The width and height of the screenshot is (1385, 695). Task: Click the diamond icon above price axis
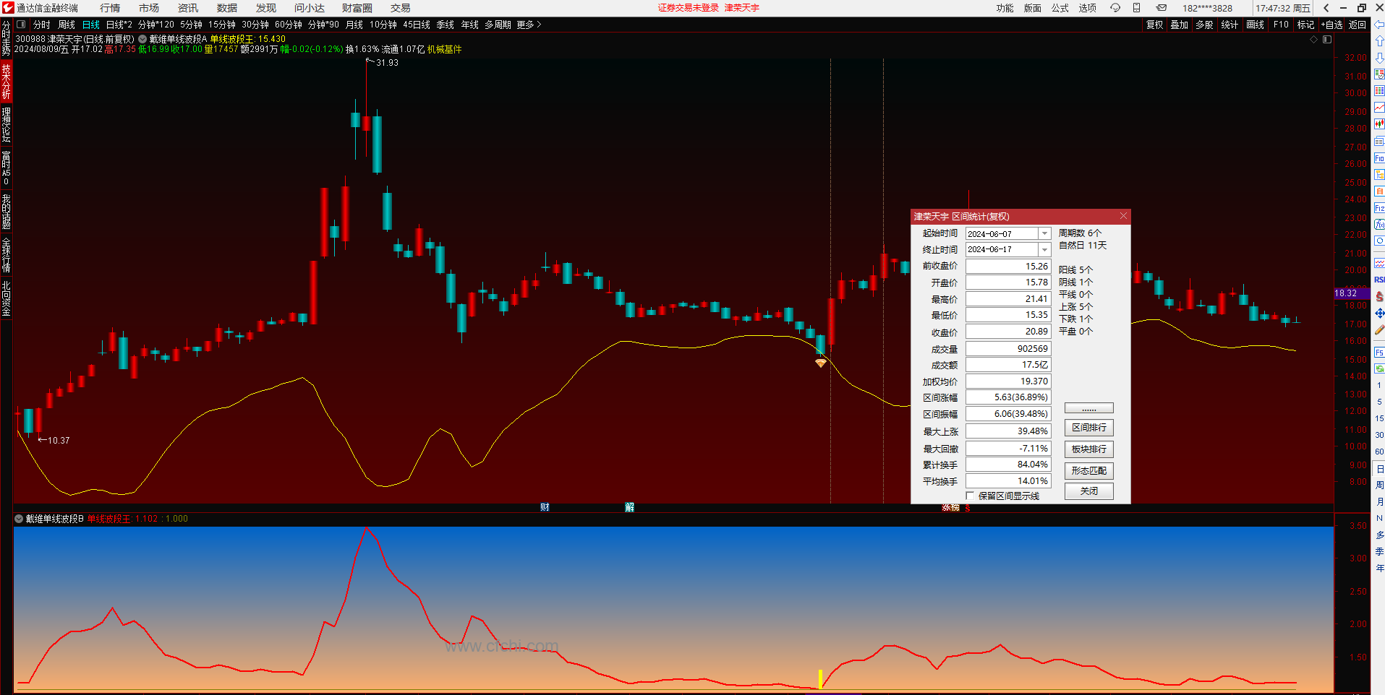pyautogui.click(x=1314, y=40)
